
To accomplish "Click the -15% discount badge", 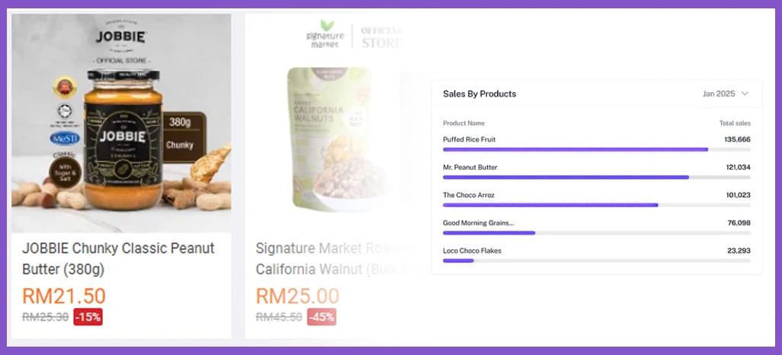I will pyautogui.click(x=88, y=317).
